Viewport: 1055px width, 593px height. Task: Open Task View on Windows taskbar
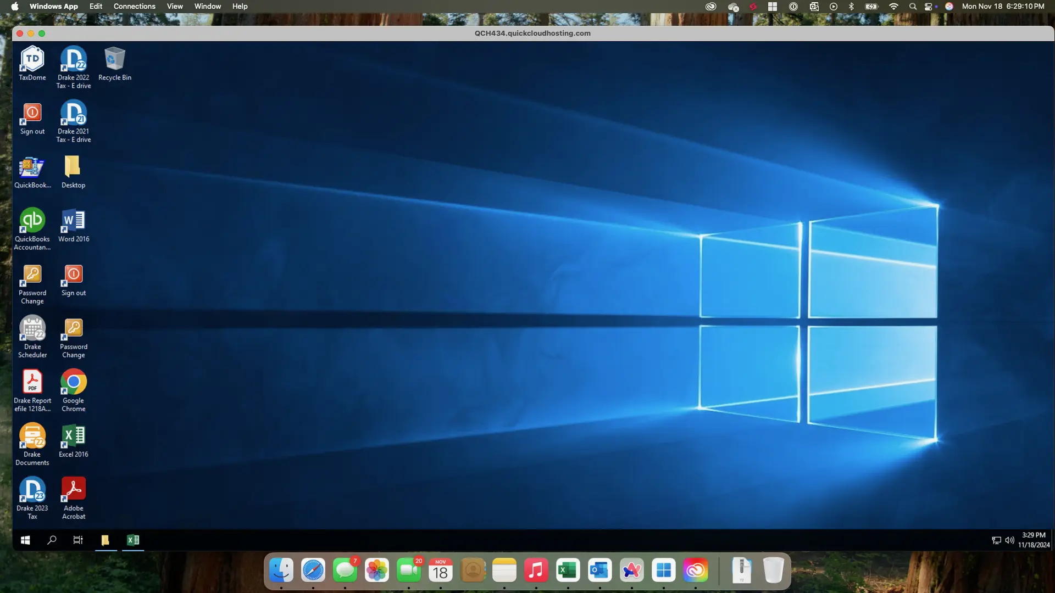coord(78,540)
